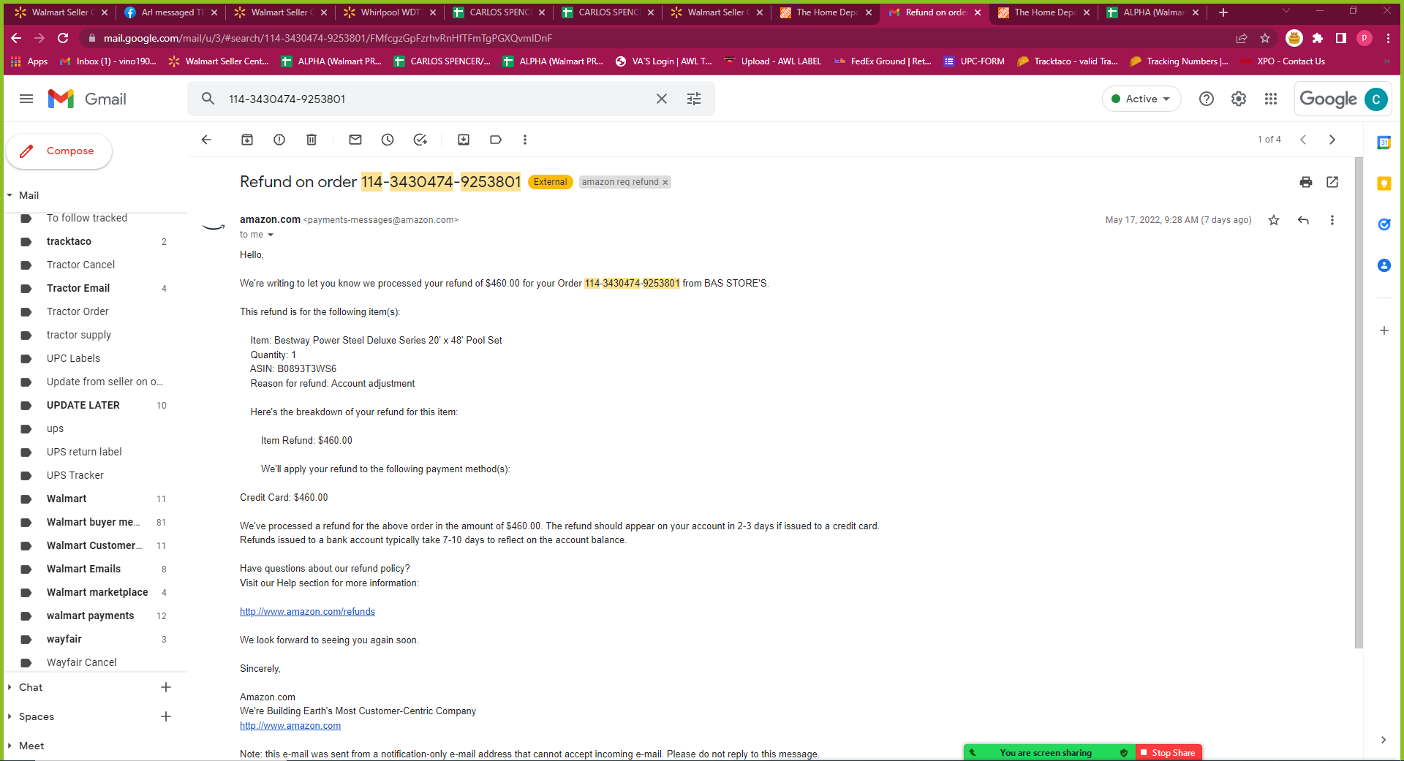
Task: Open Google Calendar in the side panel
Action: click(x=1384, y=143)
